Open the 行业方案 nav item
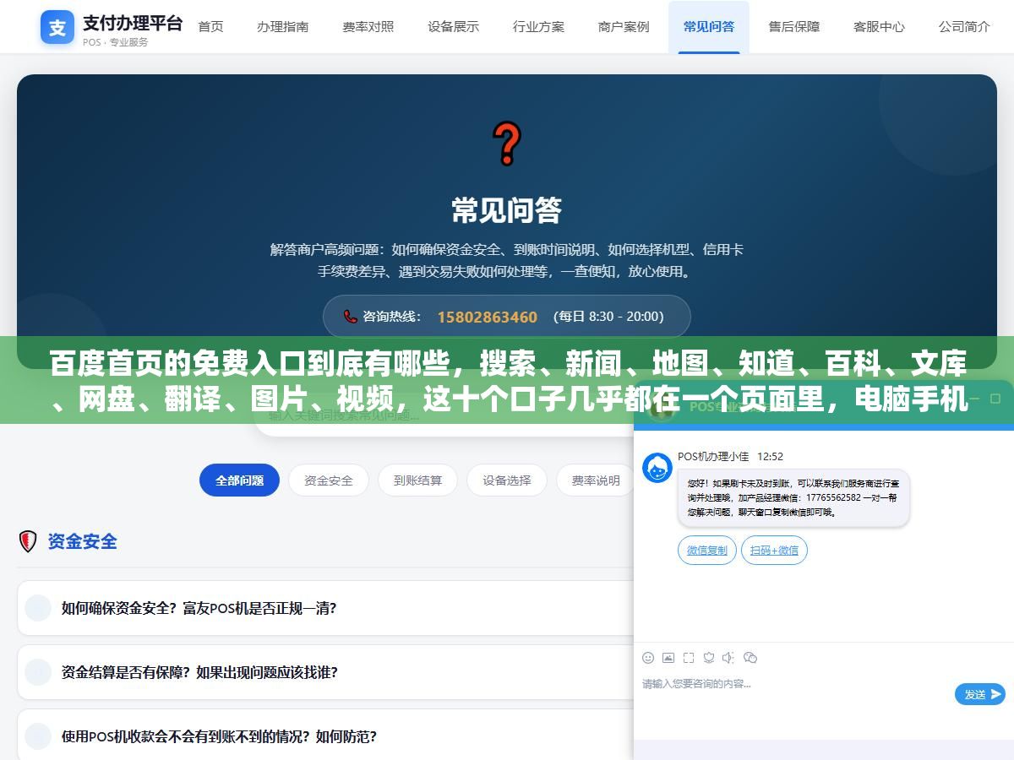The image size is (1014, 760). 538,26
